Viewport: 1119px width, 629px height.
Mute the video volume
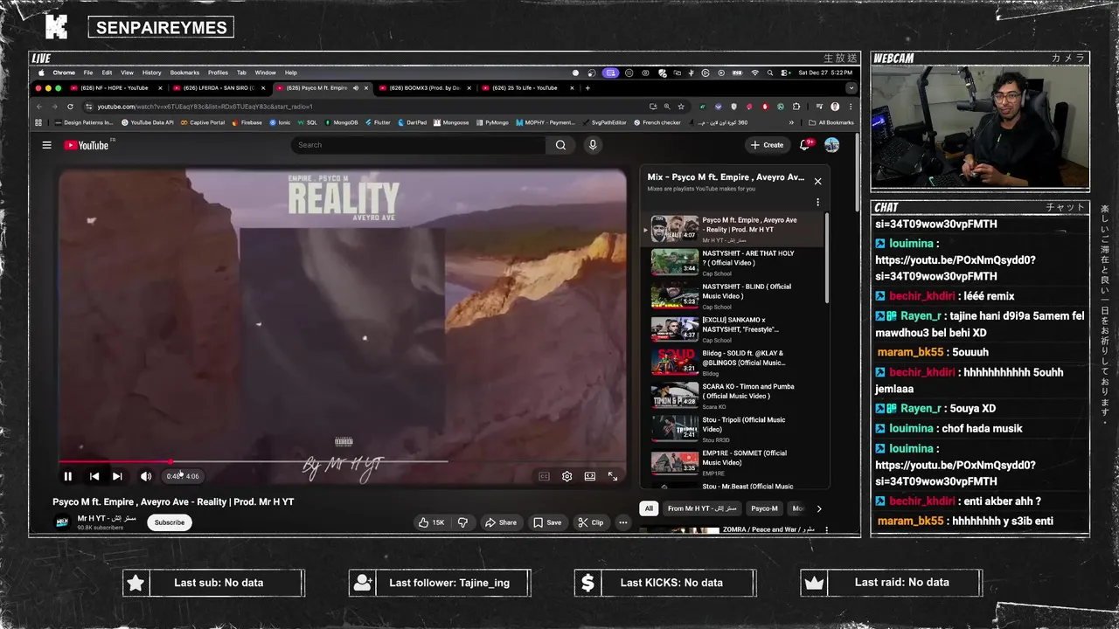point(146,476)
